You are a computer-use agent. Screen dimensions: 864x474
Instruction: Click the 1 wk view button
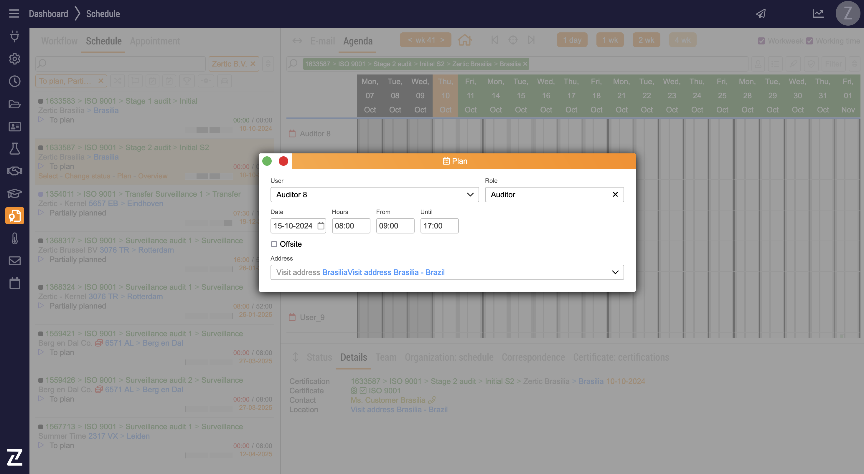point(610,40)
